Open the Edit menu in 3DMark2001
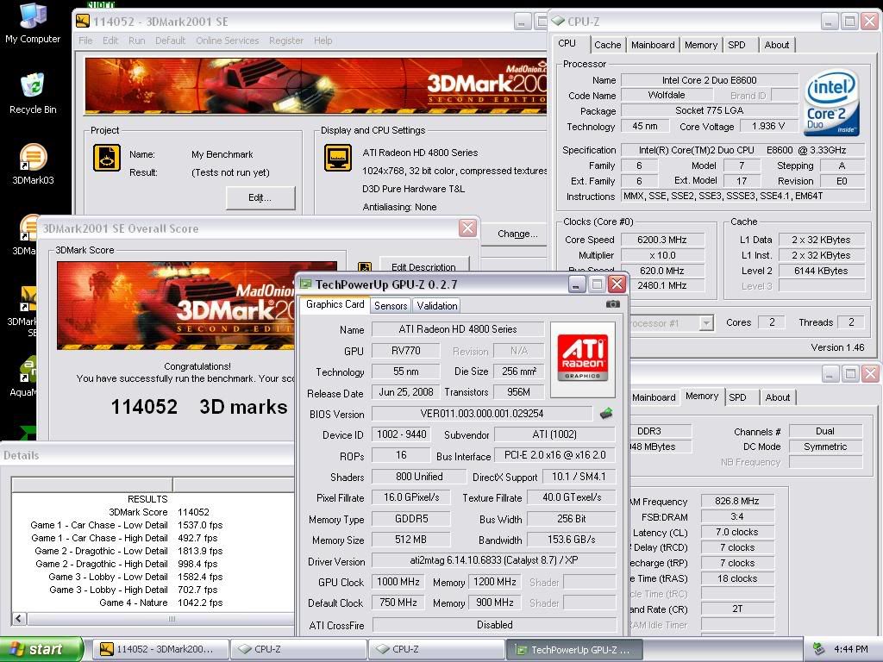 [110, 41]
